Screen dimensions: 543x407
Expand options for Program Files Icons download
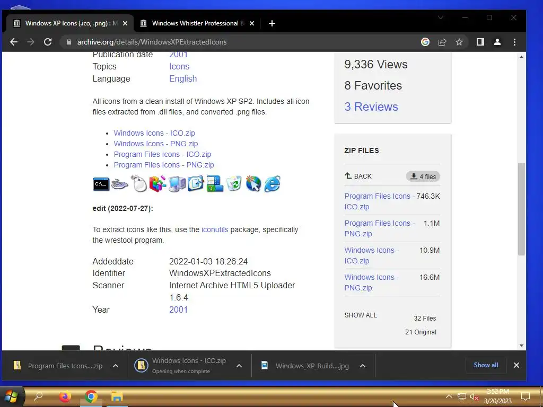click(116, 366)
